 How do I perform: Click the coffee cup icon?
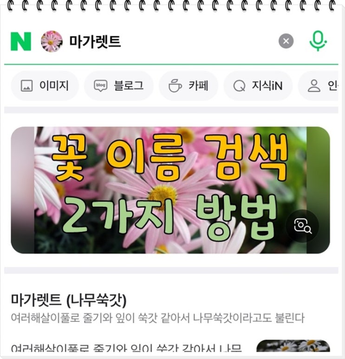[x=175, y=86]
